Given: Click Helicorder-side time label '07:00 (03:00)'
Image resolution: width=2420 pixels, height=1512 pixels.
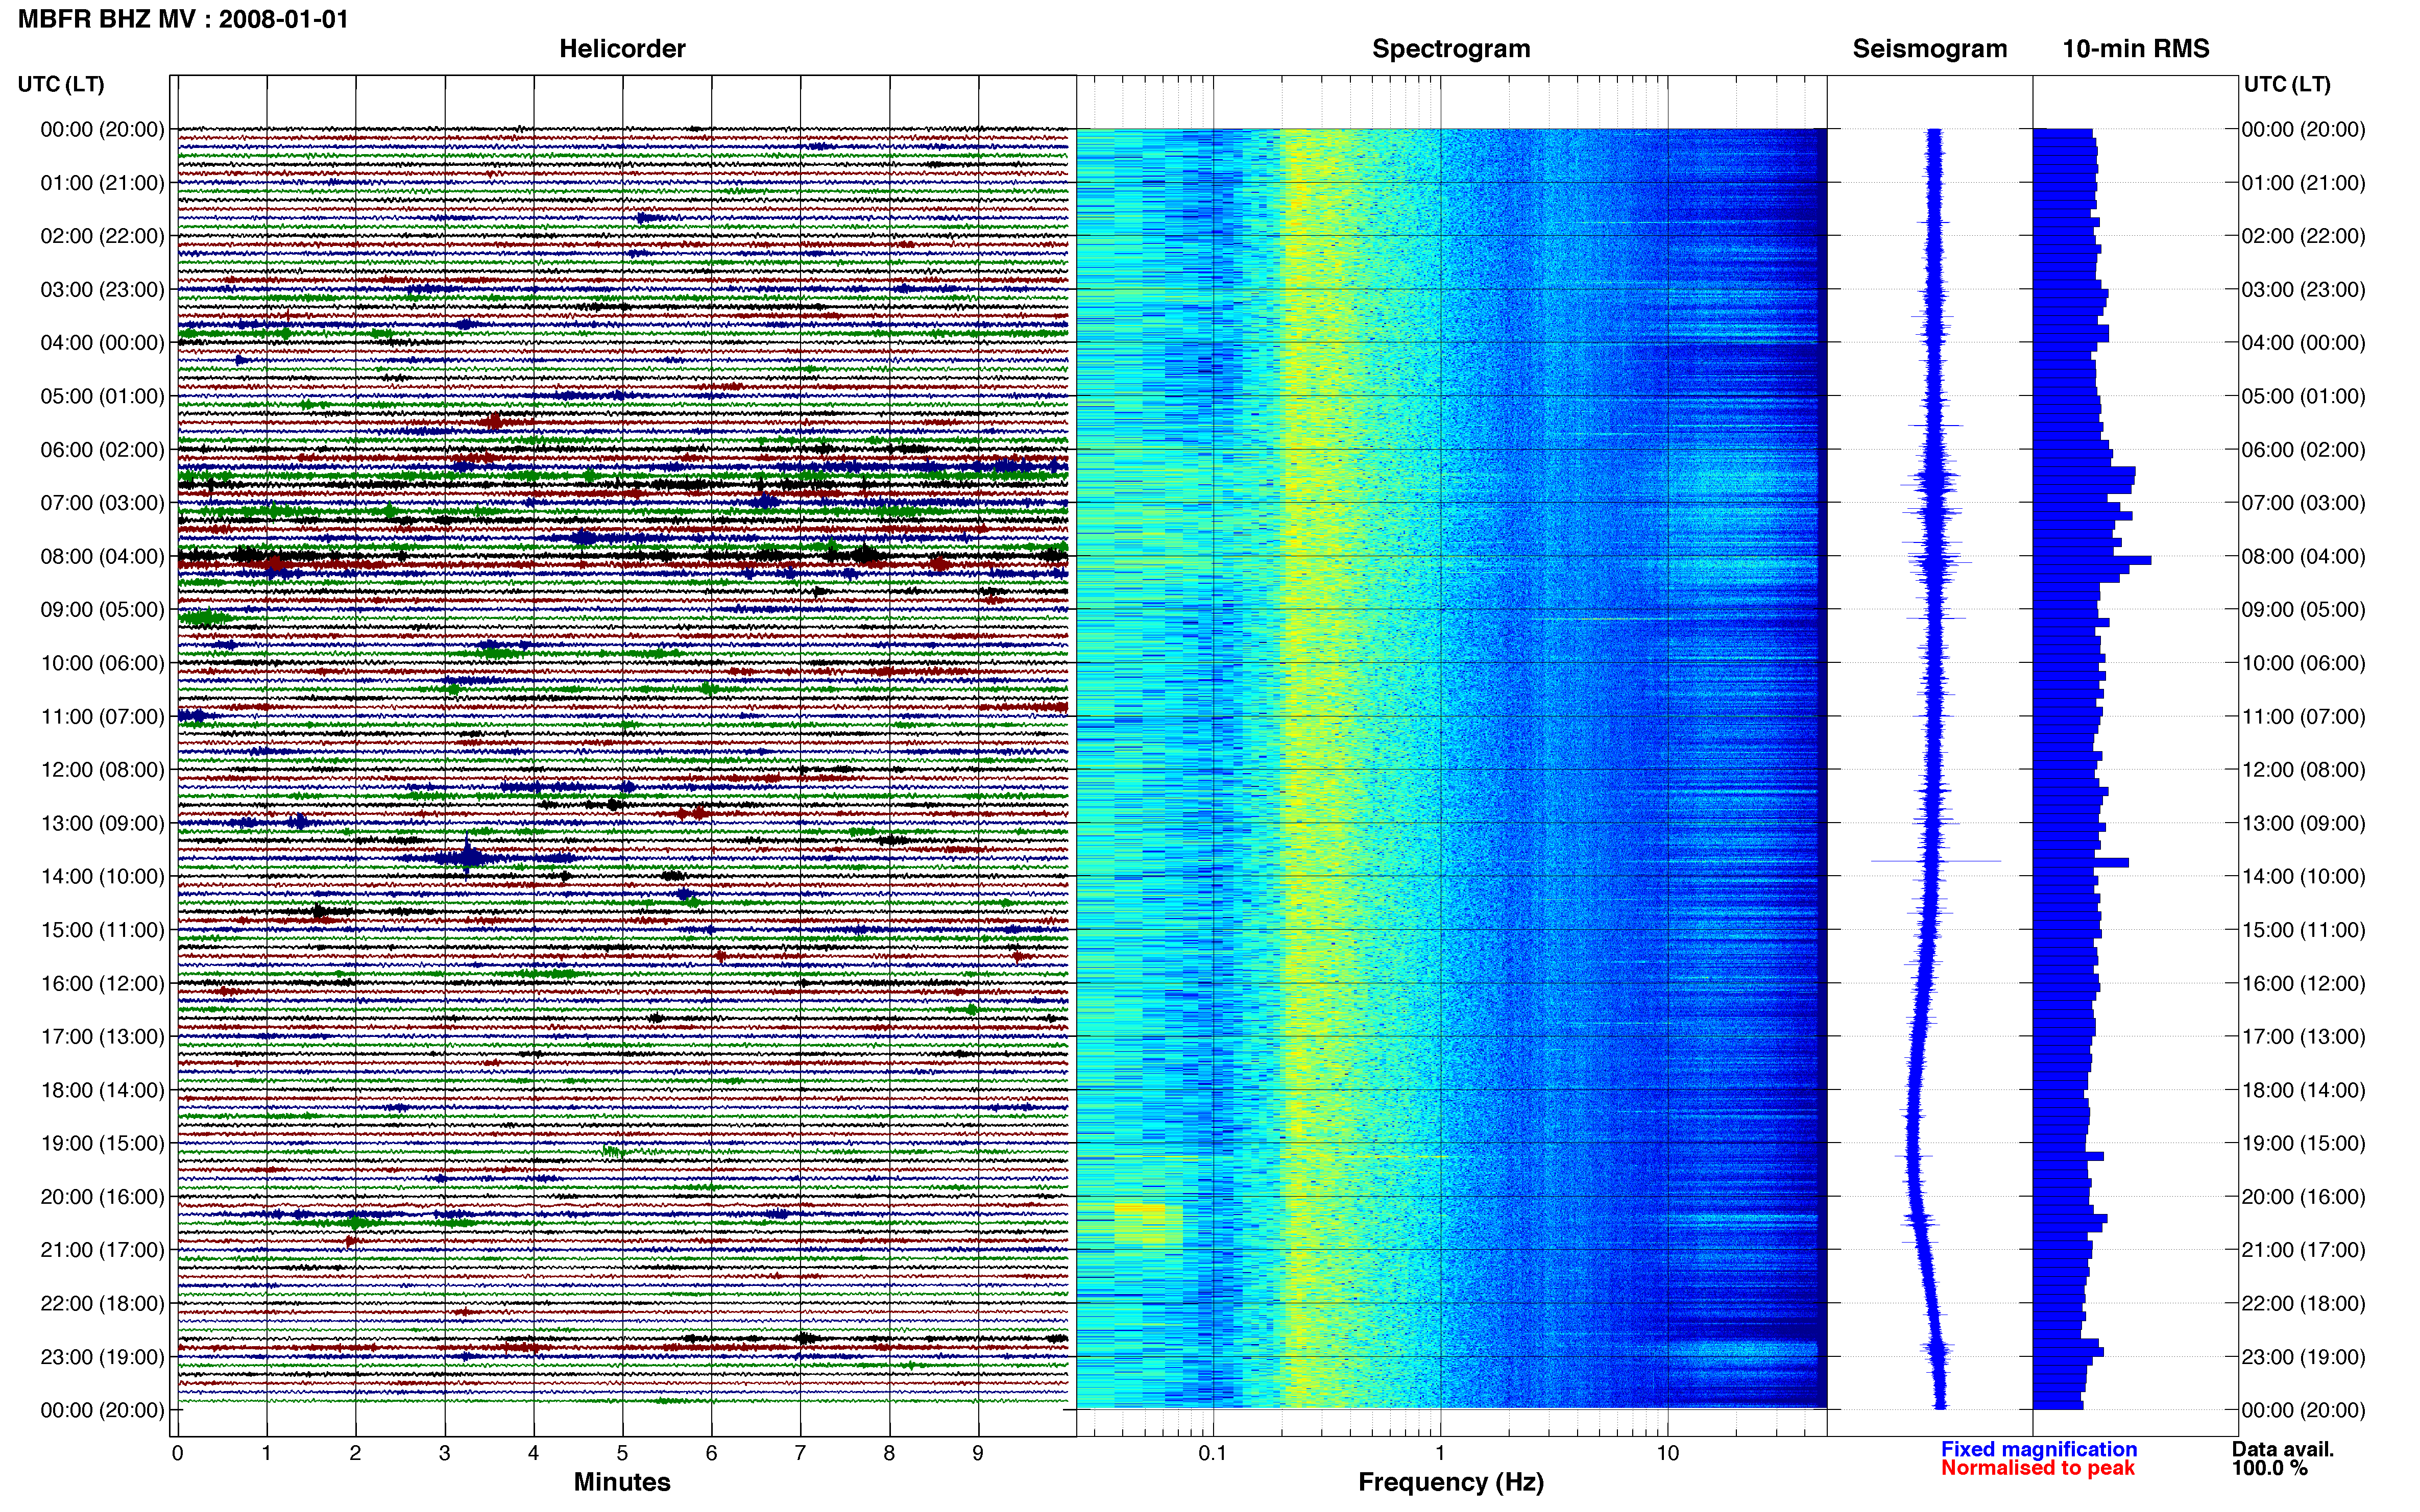Looking at the screenshot, I should click(x=102, y=503).
